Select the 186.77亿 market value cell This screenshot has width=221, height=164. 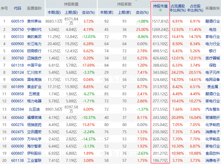160,161
